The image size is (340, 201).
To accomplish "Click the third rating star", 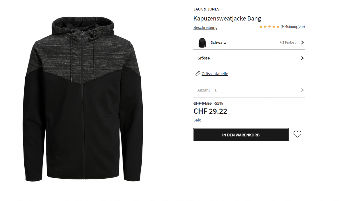I will (x=269, y=27).
